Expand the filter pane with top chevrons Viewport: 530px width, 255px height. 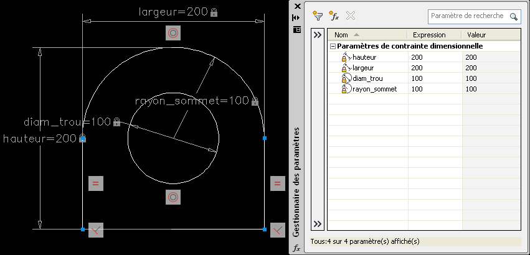pyautogui.click(x=317, y=35)
